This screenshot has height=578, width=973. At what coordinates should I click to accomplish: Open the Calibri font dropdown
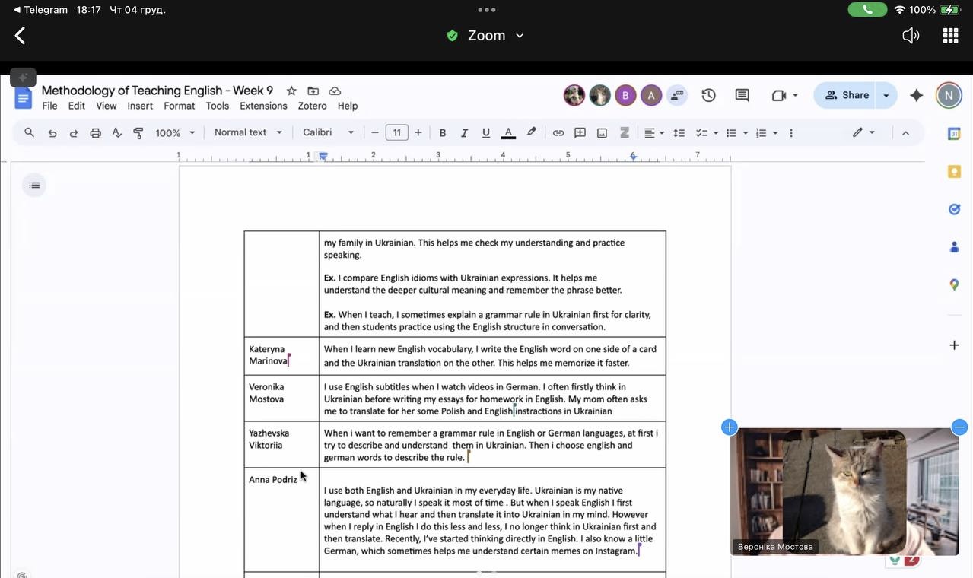click(328, 132)
